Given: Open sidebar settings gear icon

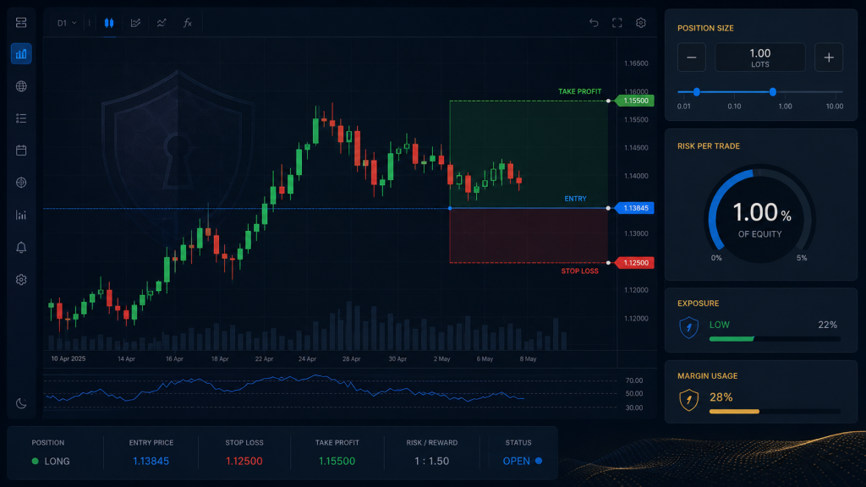Looking at the screenshot, I should [21, 280].
